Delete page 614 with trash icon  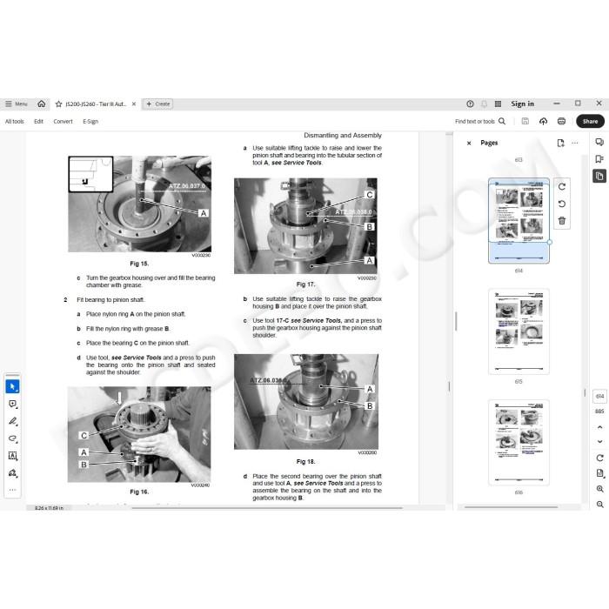pos(562,221)
